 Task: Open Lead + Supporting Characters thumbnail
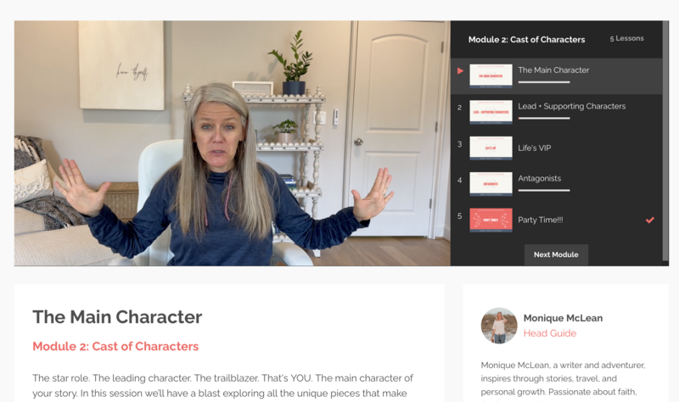(x=491, y=112)
